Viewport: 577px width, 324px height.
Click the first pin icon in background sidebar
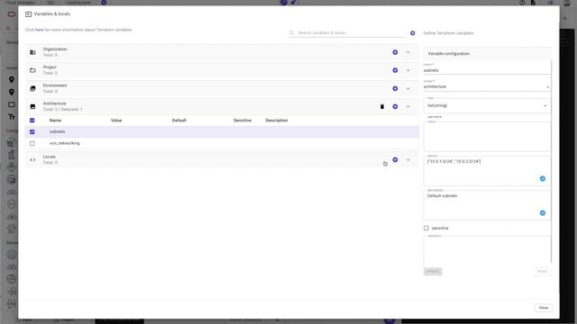12,79
